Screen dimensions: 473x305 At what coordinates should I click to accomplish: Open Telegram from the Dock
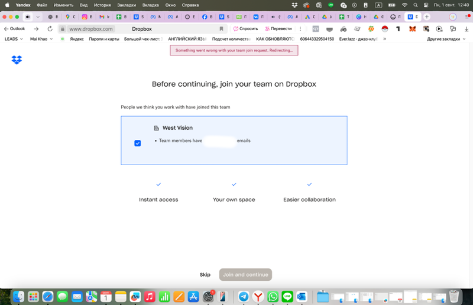click(x=244, y=297)
